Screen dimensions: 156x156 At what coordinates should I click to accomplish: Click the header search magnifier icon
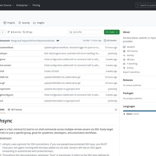138,5
